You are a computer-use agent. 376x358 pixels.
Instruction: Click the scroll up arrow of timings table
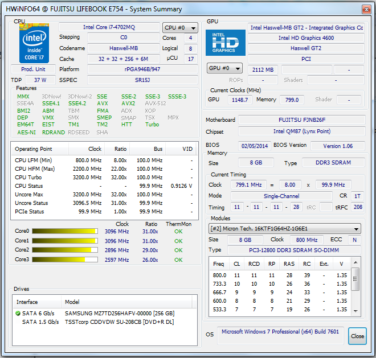coord(355,262)
